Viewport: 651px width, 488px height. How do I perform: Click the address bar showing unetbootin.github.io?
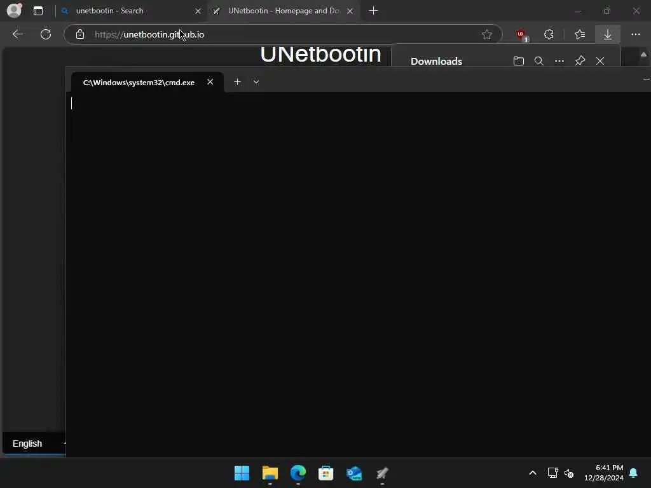pos(282,34)
